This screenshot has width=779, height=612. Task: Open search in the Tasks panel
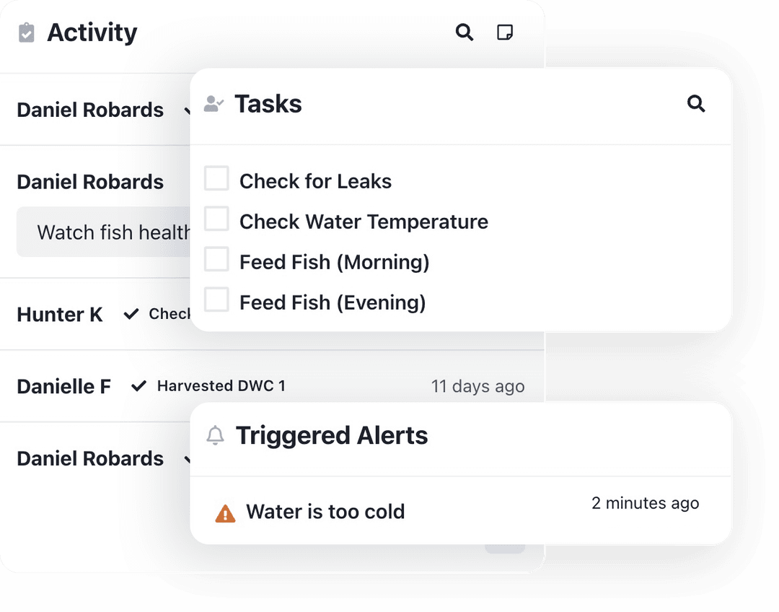(696, 104)
